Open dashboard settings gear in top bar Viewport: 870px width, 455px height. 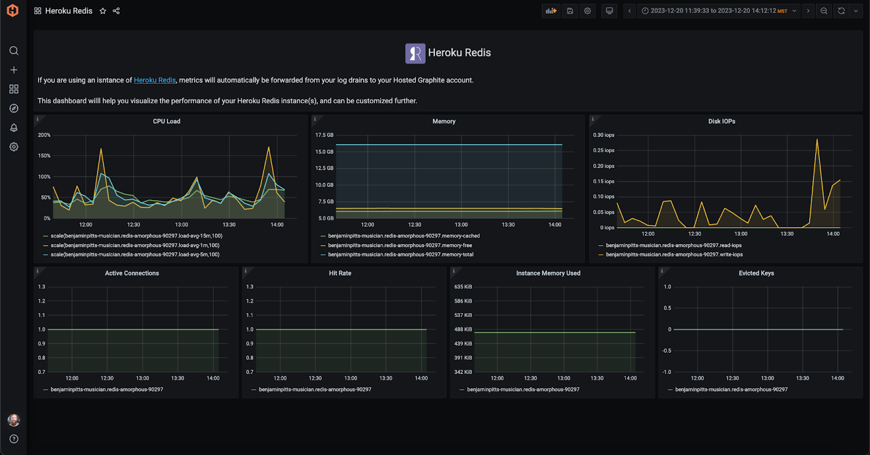(x=588, y=11)
